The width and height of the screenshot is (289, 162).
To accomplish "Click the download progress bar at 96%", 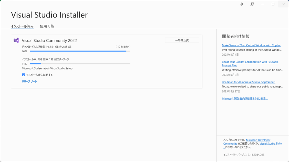I will click(x=80, y=51).
